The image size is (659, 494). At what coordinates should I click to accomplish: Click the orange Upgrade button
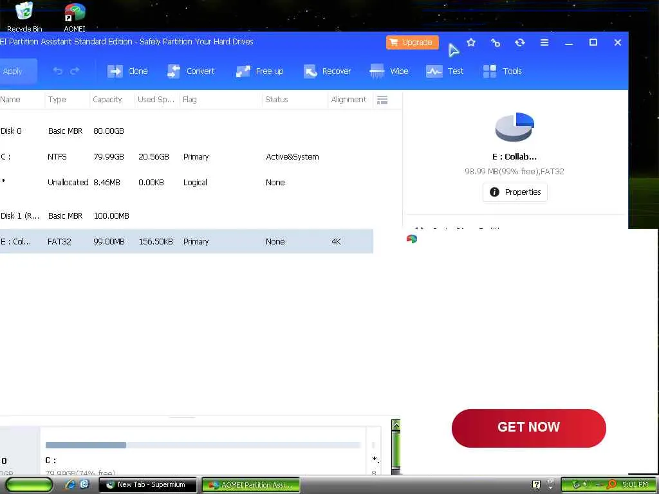click(x=413, y=42)
